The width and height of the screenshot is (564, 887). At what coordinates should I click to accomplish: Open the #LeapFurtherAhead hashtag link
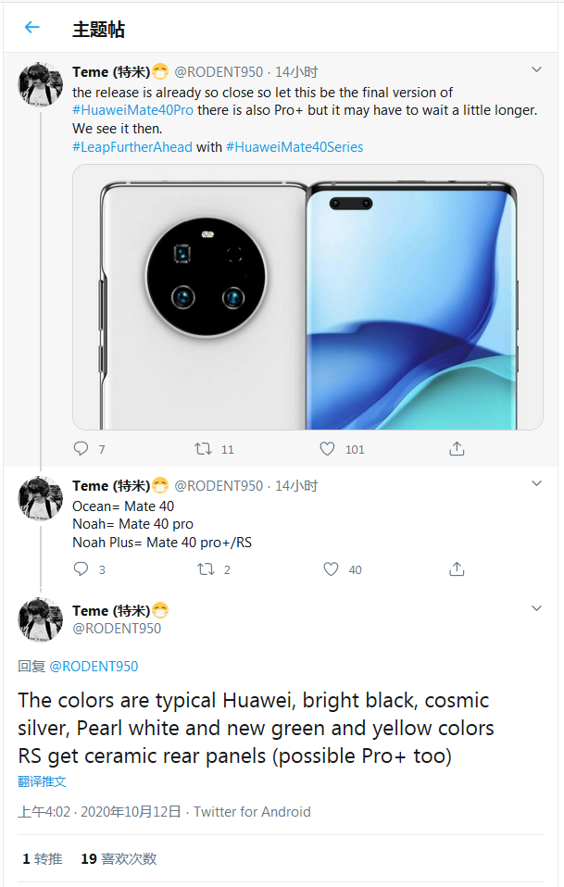pyautogui.click(x=132, y=146)
